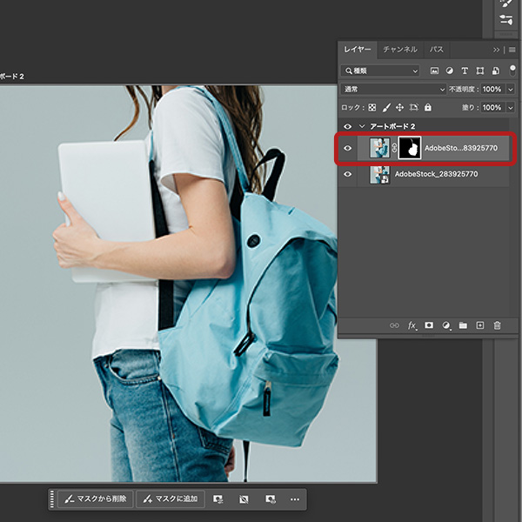Create new adjustment layer from half-circle icon
Viewport: 522px width, 522px height.
pyautogui.click(x=445, y=325)
